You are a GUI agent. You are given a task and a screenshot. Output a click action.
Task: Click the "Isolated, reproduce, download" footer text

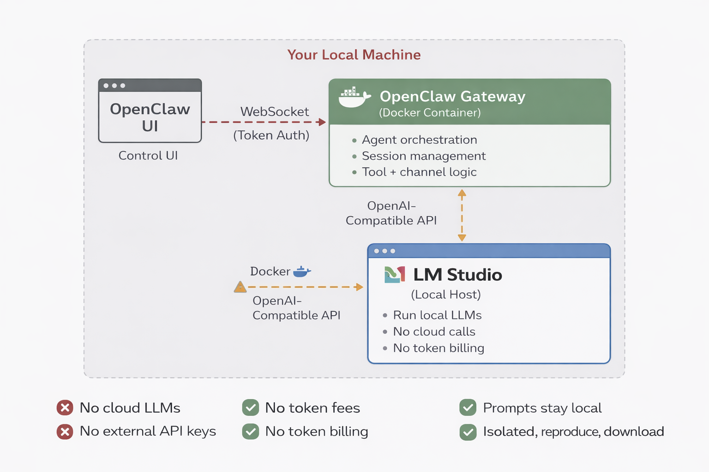574,432
